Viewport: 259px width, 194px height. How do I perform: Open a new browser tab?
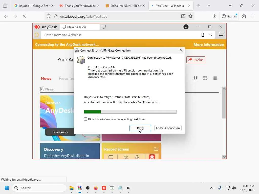point(199,6)
